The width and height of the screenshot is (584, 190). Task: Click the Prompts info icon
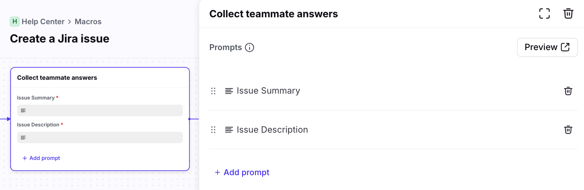(x=249, y=47)
